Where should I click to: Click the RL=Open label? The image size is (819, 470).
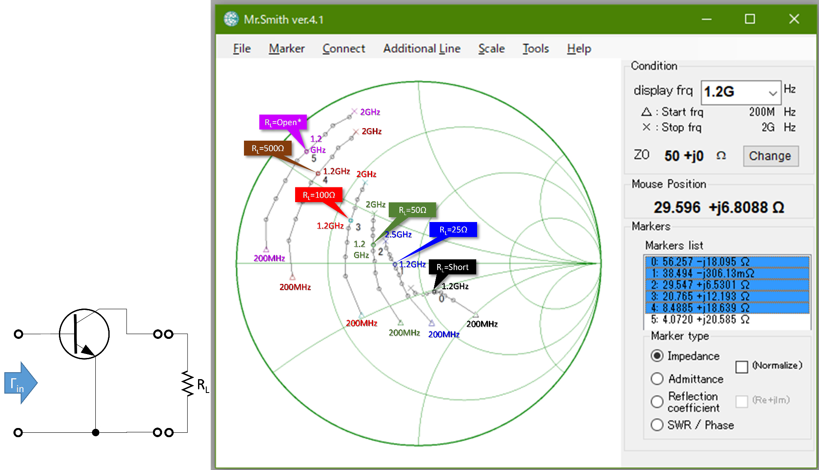pyautogui.click(x=283, y=122)
